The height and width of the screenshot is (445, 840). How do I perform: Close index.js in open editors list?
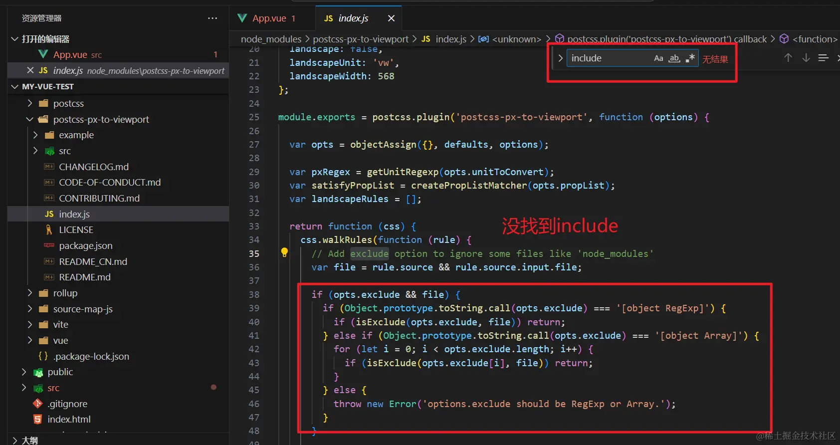point(30,70)
